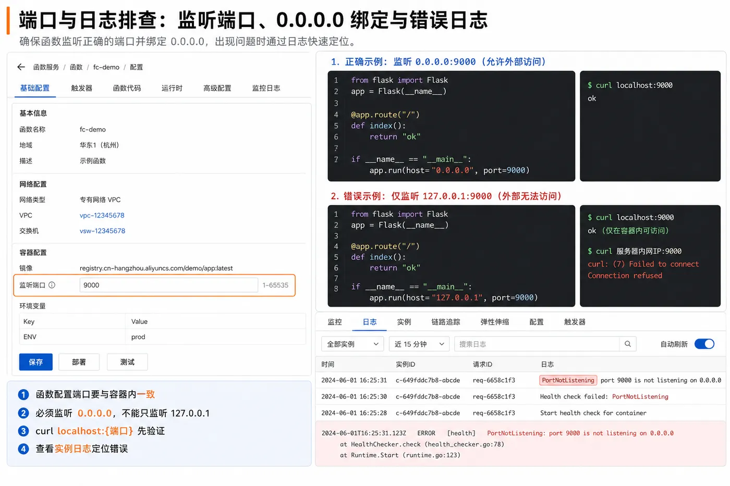Click the 保存 button
730x486 pixels.
[x=36, y=362]
